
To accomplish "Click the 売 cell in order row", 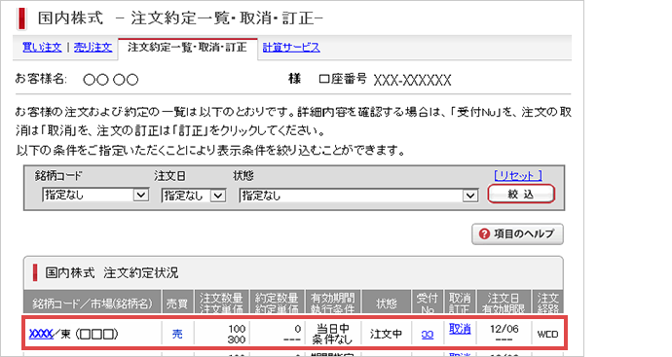I will pos(177,334).
